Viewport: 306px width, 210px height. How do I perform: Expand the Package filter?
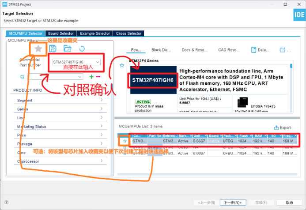(60, 144)
